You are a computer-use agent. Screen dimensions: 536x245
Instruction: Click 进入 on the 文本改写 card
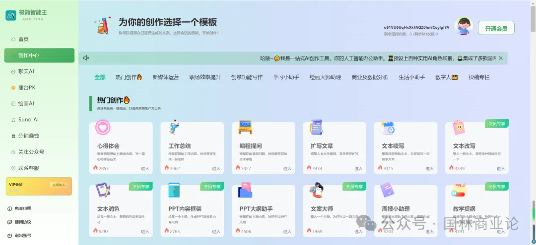click(500, 169)
